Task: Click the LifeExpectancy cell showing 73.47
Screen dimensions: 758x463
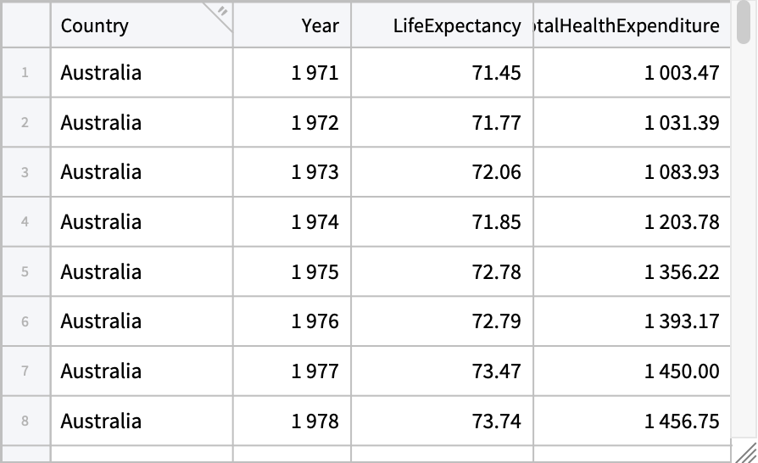Action: pos(442,371)
